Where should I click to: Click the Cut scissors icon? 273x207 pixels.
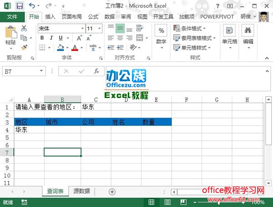[24, 28]
